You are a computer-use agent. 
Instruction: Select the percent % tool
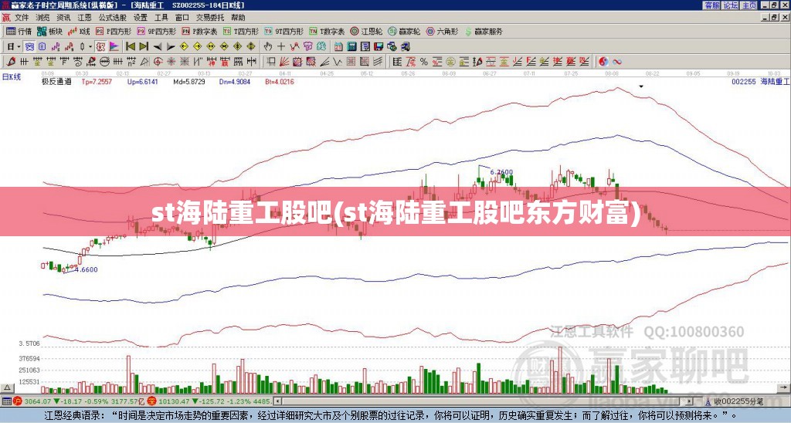pos(424,62)
